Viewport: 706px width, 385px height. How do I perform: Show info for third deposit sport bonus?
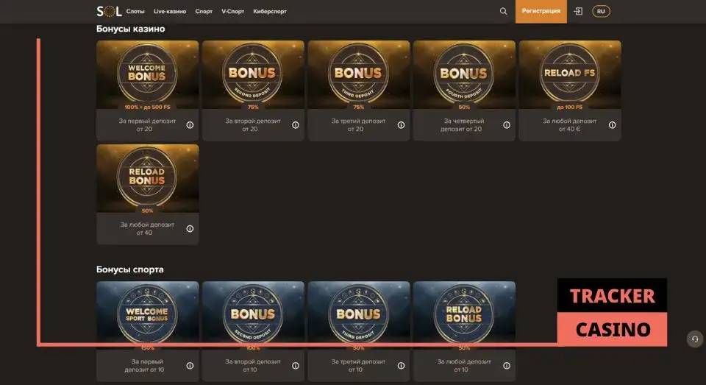402,366
